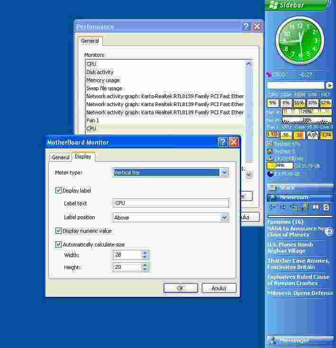Click the back arrow icon in Newsroom toolbar
Image resolution: width=336 pixels, height=348 pixels.
[272, 207]
